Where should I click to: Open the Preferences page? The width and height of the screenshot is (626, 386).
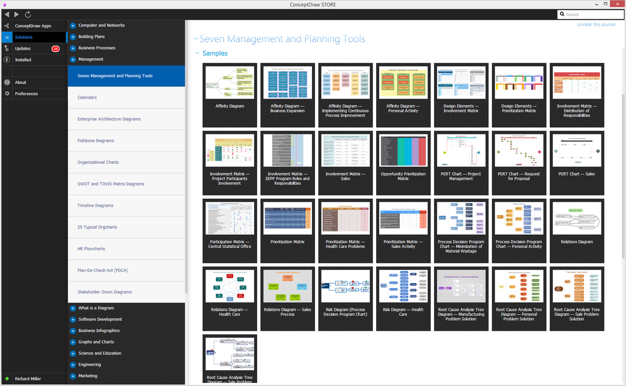pos(27,93)
